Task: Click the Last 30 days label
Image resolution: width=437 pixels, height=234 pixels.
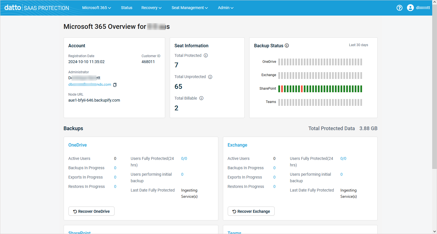Action: point(358,45)
